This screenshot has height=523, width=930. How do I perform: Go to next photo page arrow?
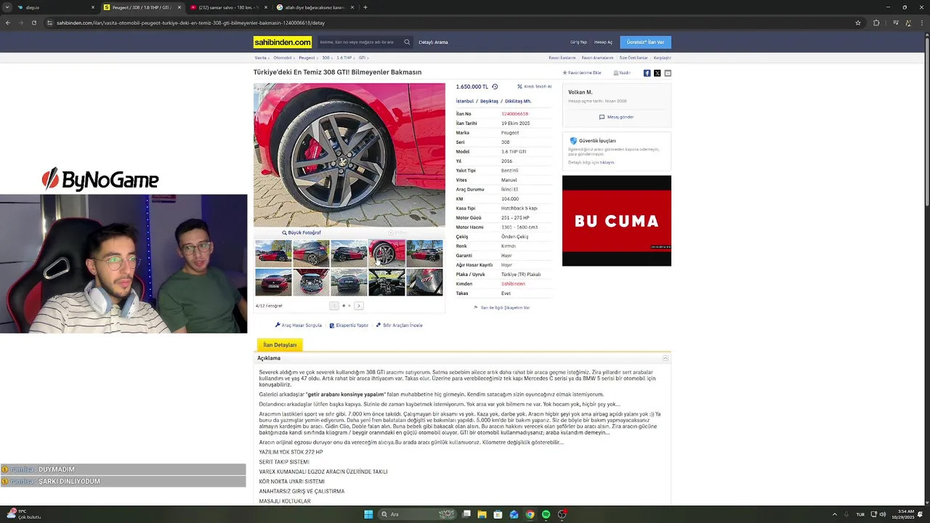359,306
